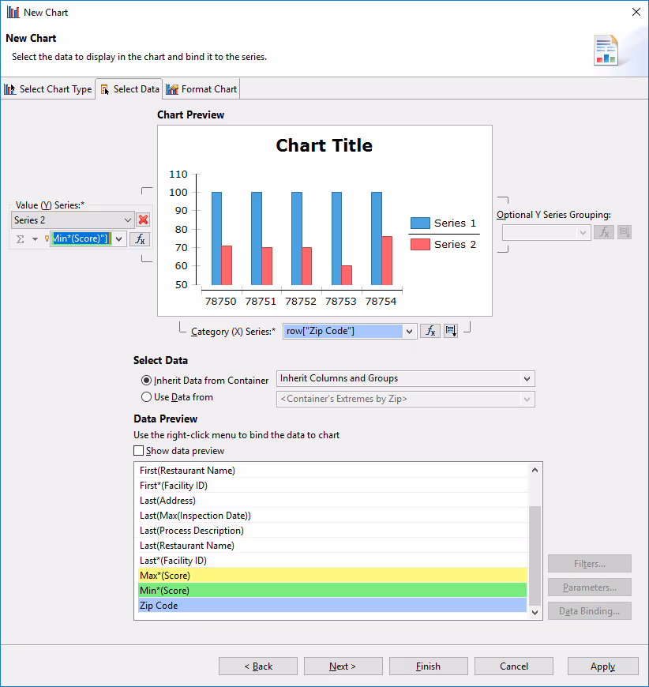Image resolution: width=649 pixels, height=687 pixels.
Task: Open the Inherit Columns and Groups dropdown
Action: (x=527, y=379)
